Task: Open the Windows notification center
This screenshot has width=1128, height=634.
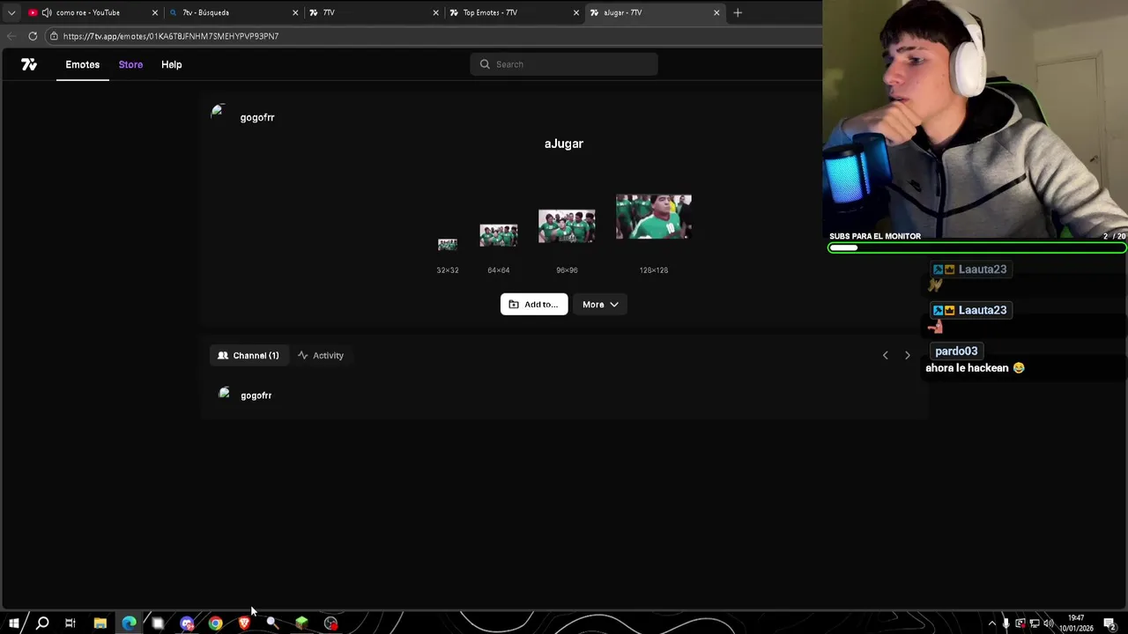Action: 1109,623
